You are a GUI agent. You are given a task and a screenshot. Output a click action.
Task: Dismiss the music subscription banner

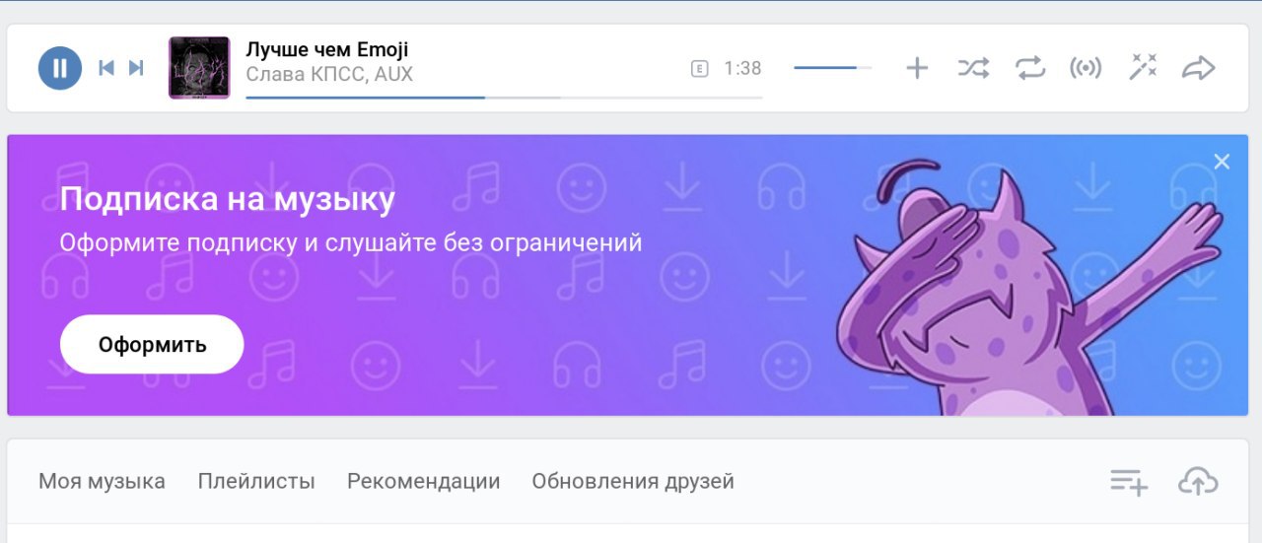(x=1222, y=162)
